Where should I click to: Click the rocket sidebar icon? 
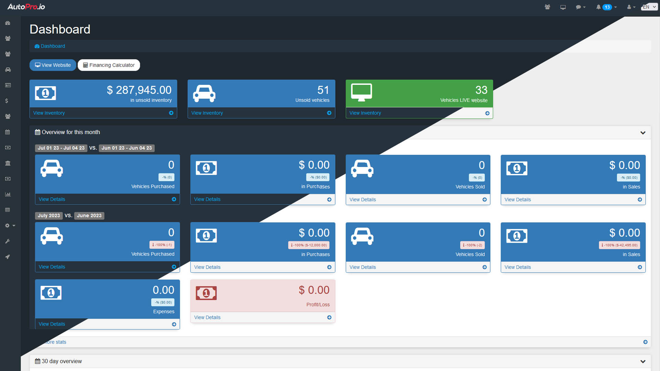coord(8,257)
